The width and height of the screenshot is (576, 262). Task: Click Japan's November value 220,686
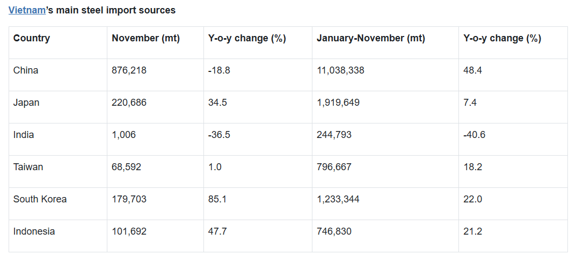129,103
